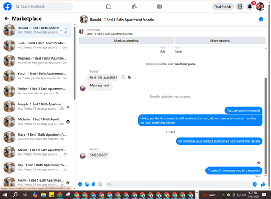This screenshot has height=199, width=271.
Task: Click Mark as pending button
Action: pyautogui.click(x=126, y=41)
